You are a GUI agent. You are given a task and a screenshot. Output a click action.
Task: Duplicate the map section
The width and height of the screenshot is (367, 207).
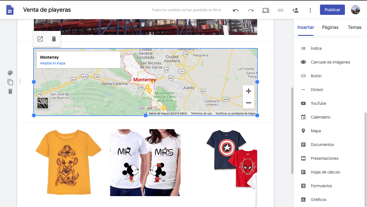tap(10, 82)
